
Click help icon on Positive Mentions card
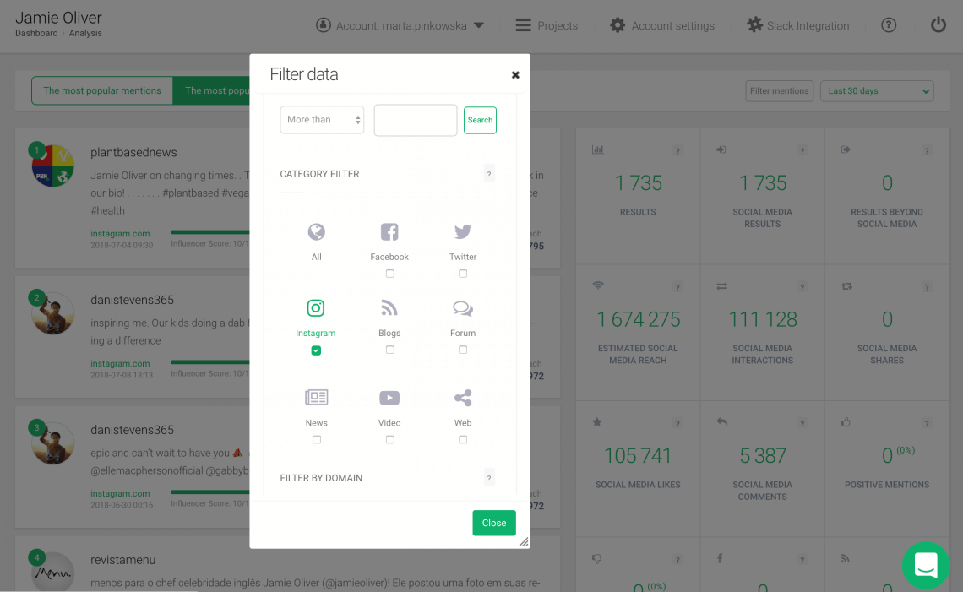click(x=927, y=424)
